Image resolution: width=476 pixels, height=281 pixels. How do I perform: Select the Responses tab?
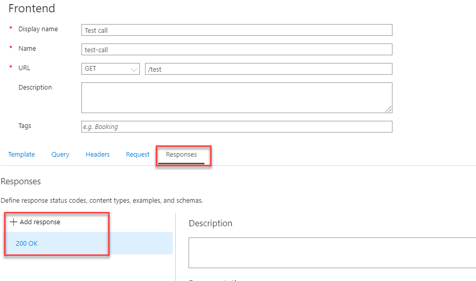tap(181, 155)
